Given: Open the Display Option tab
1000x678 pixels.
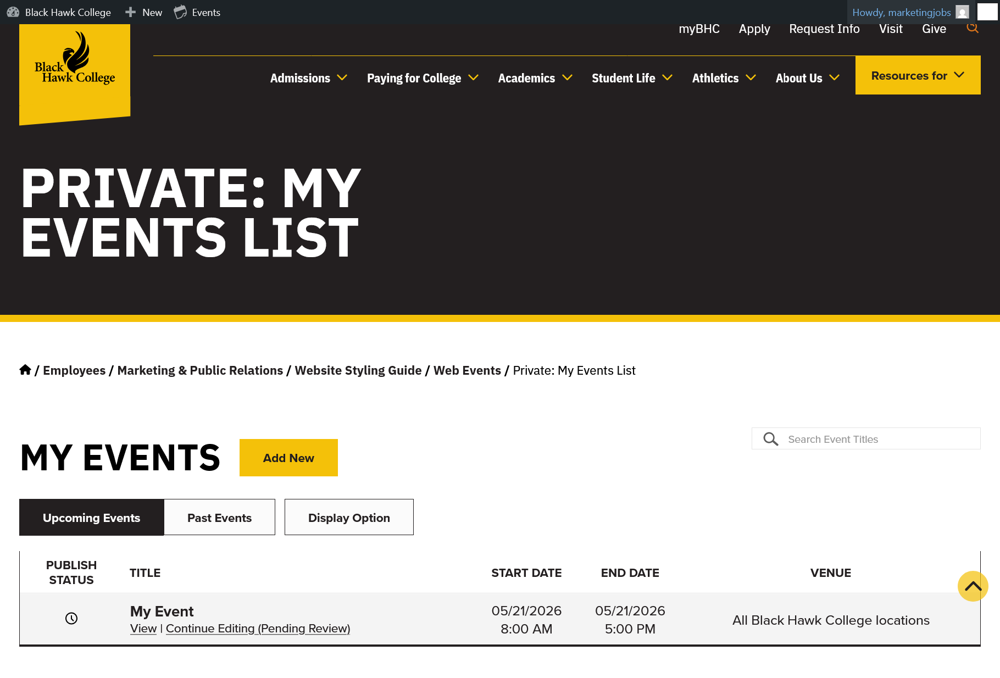Looking at the screenshot, I should point(349,518).
